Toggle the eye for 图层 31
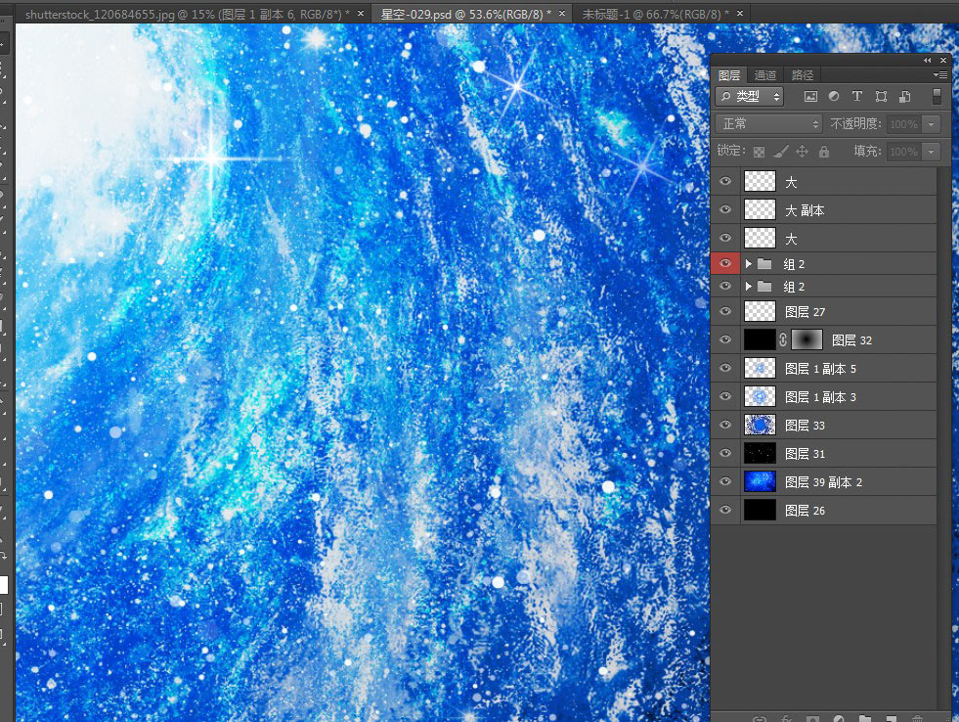Screen dimensions: 959x722 (x=725, y=453)
